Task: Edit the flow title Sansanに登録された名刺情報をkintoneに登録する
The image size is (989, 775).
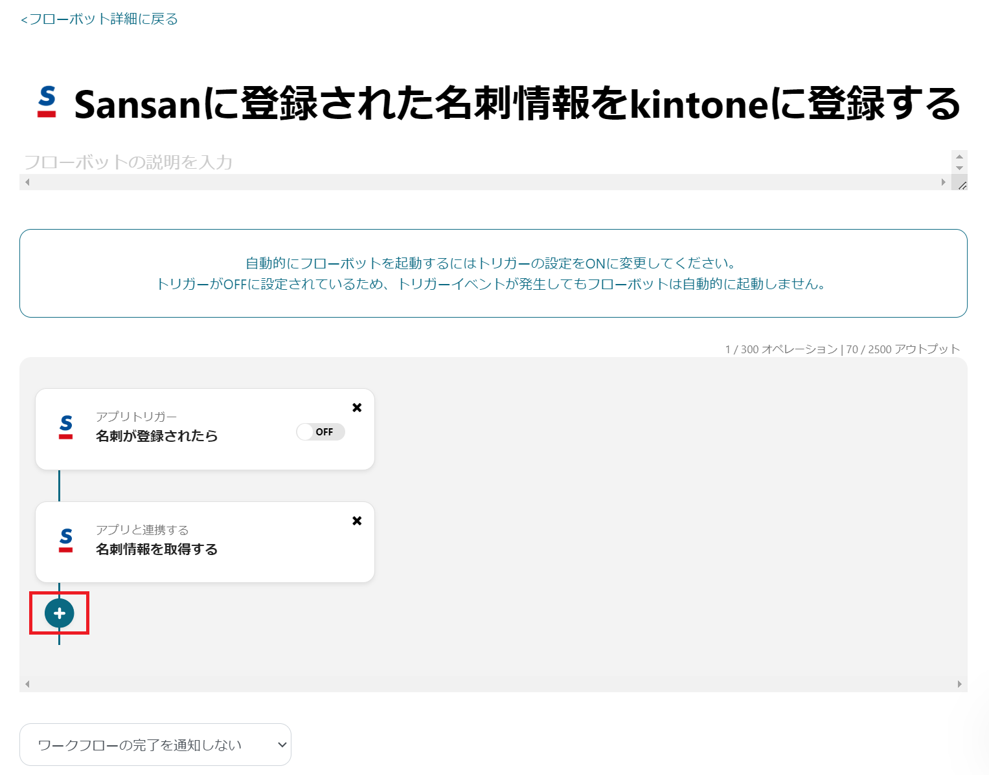Action: pos(517,104)
